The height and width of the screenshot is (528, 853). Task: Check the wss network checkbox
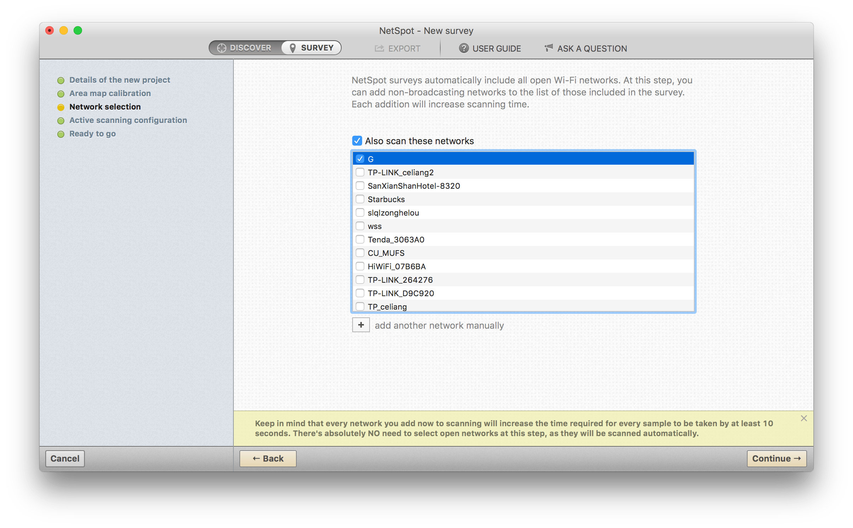pyautogui.click(x=360, y=226)
